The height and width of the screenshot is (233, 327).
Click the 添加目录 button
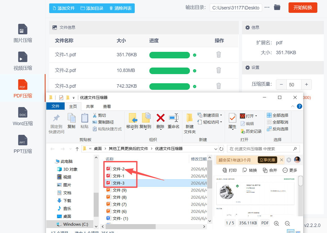92,8
